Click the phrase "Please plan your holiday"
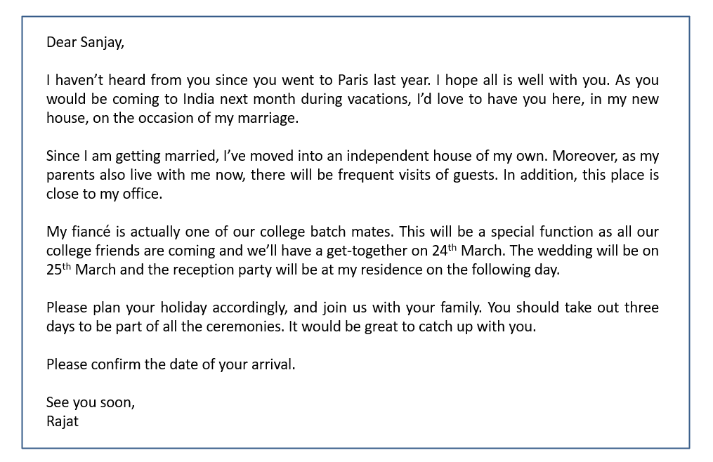713x462 pixels. (127, 308)
